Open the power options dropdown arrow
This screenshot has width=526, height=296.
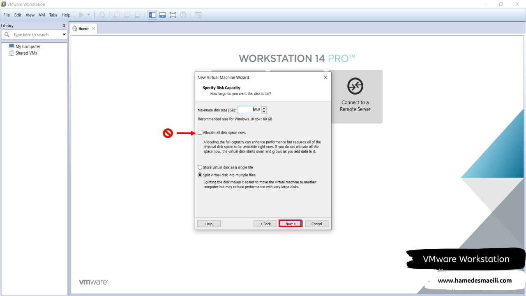88,15
